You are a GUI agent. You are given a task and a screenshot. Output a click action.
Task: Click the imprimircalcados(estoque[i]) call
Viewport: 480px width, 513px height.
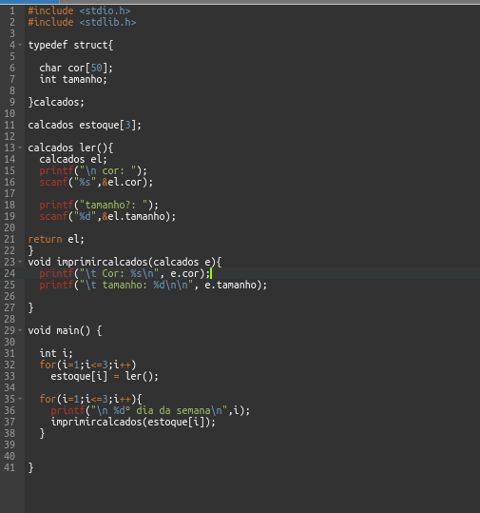[133, 422]
